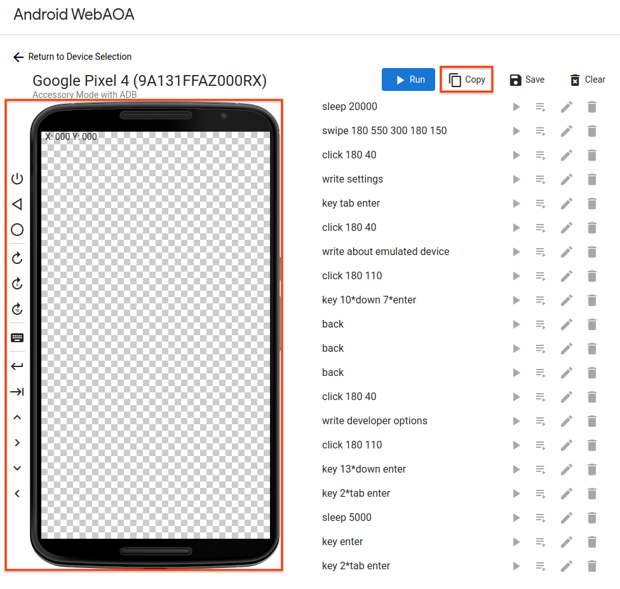This screenshot has height=589, width=620.
Task: Edit the 'key 10*down 7*enter' command
Action: [x=566, y=300]
